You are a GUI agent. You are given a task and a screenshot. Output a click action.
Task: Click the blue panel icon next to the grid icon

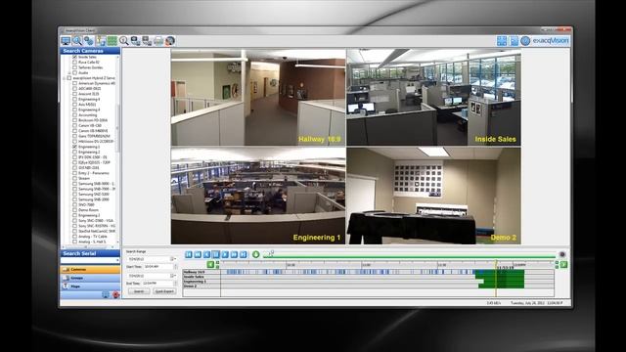[x=514, y=41]
